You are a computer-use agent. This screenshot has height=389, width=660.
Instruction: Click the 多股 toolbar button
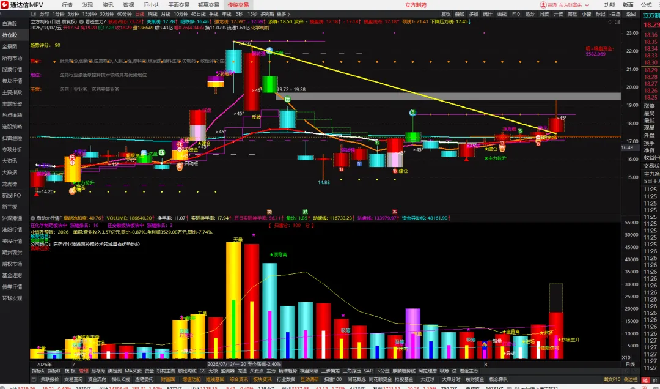474,14
